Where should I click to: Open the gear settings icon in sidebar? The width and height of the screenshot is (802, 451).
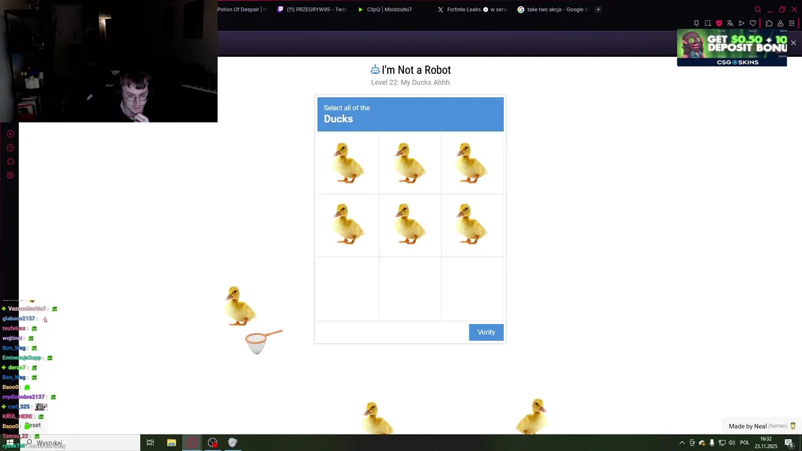[x=10, y=175]
